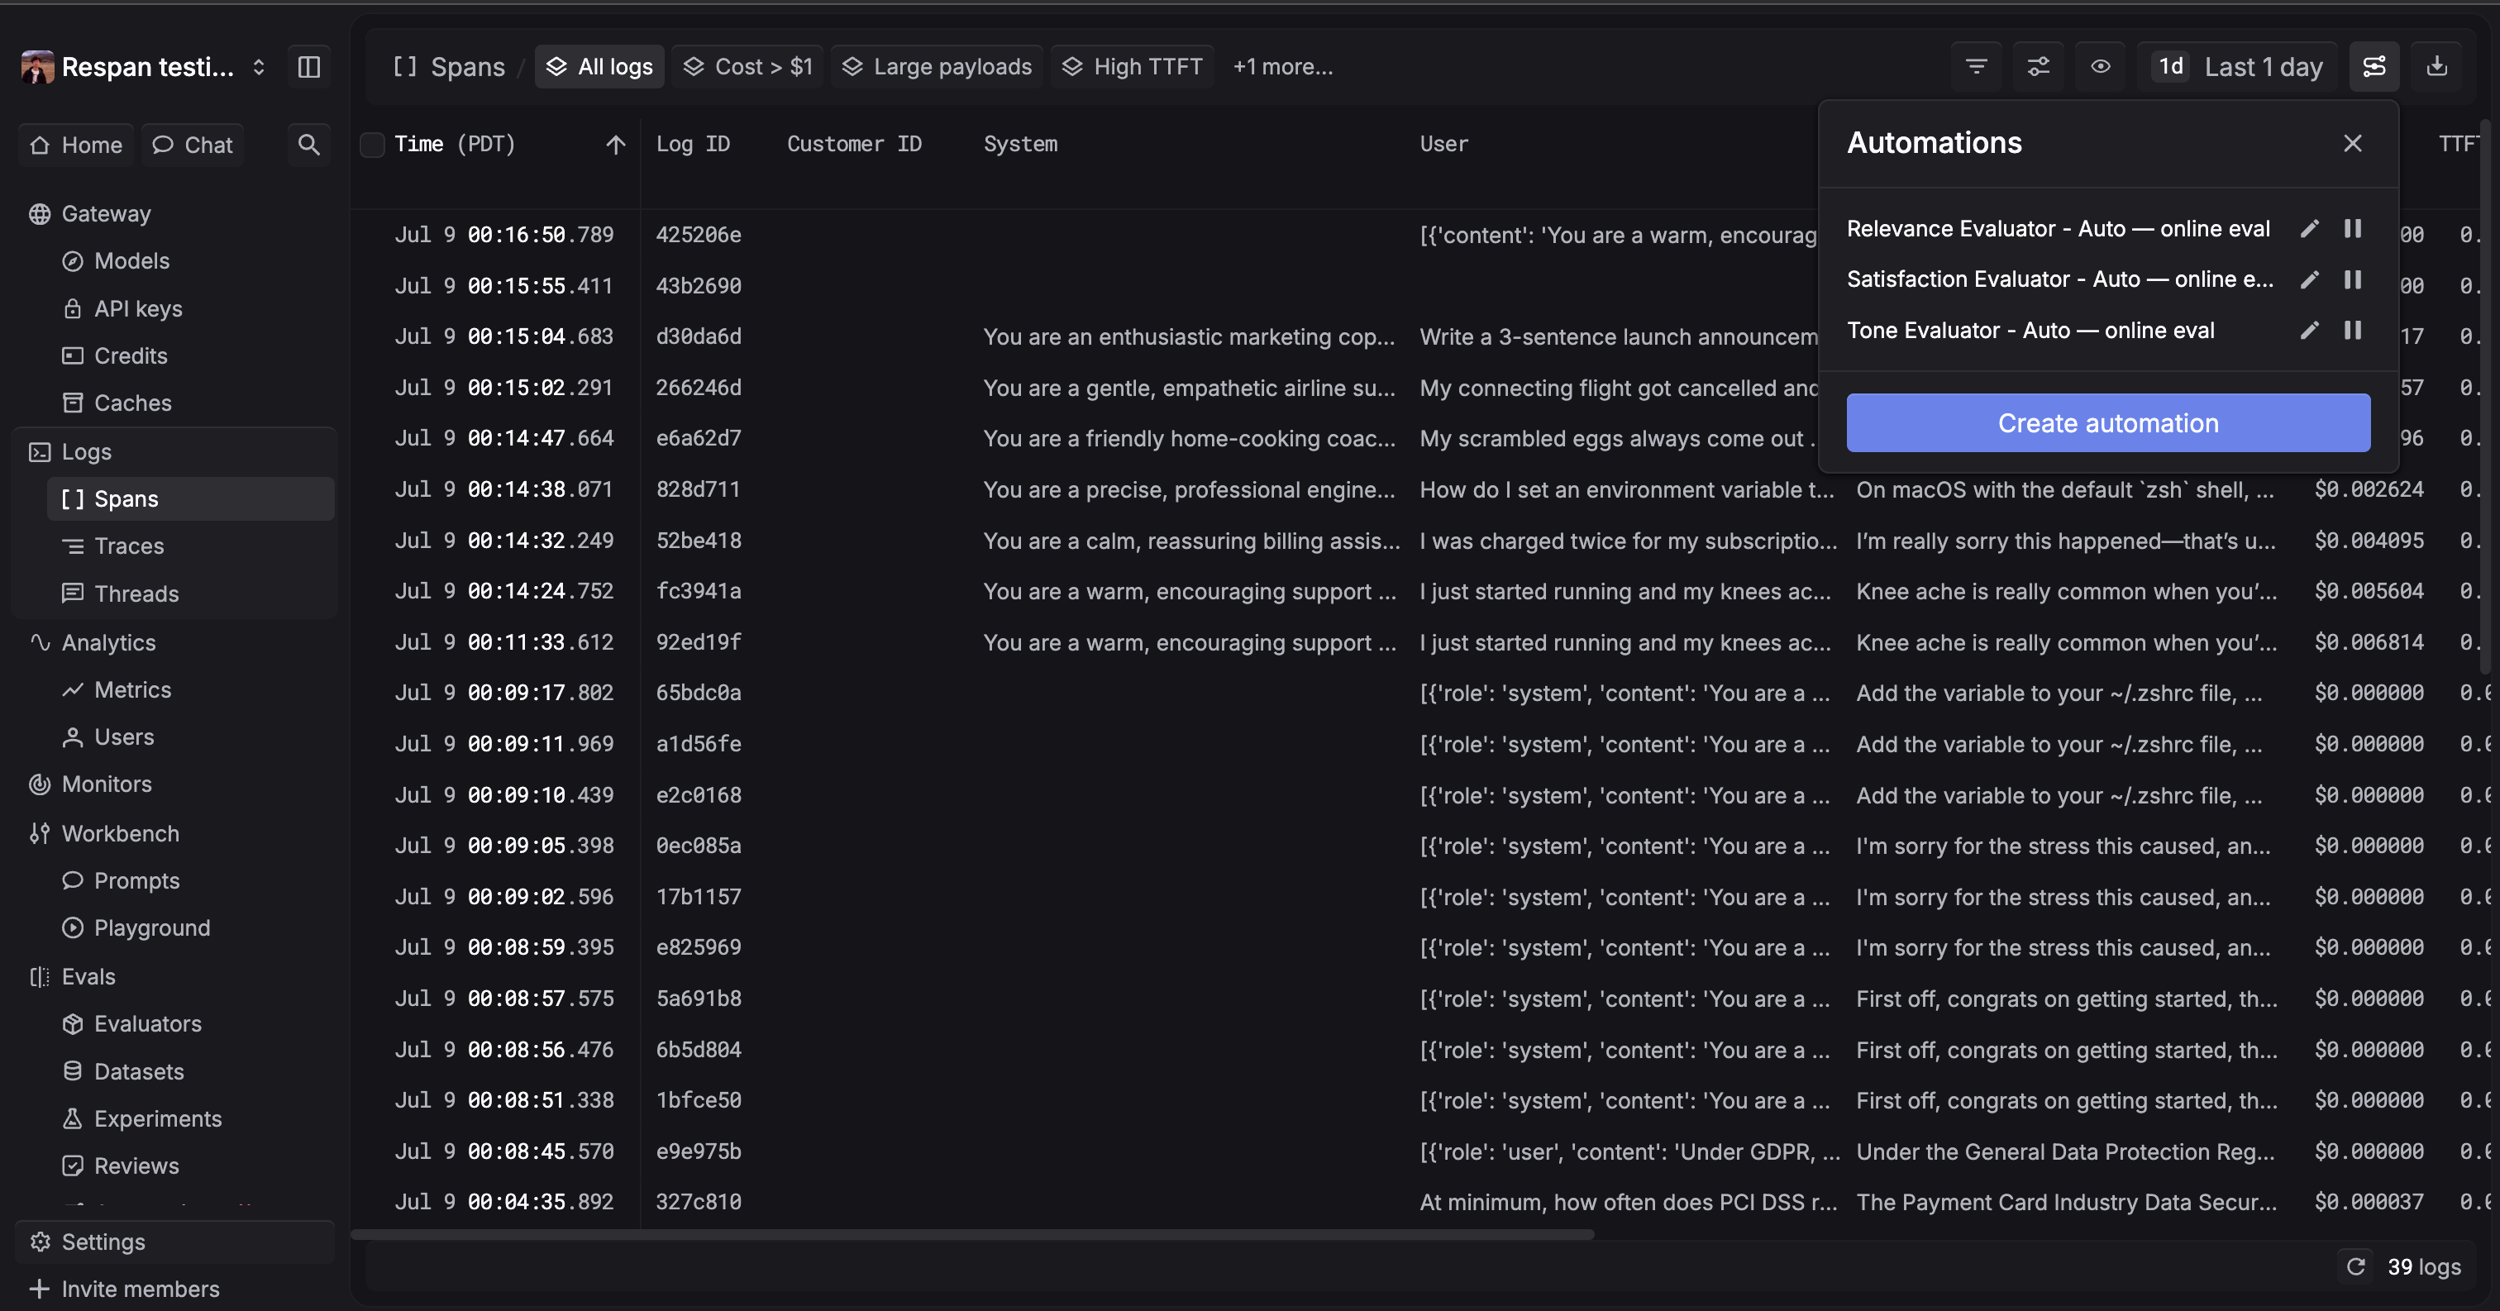Open Experiments page
Image resolution: width=2500 pixels, height=1311 pixels.
157,1119
